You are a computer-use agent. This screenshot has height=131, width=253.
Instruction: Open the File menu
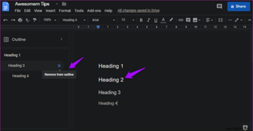tap(18, 11)
